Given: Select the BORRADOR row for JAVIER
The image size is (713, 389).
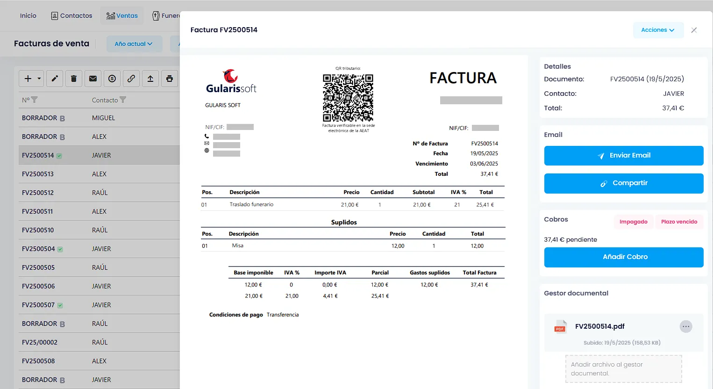Looking at the screenshot, I should [99, 380].
